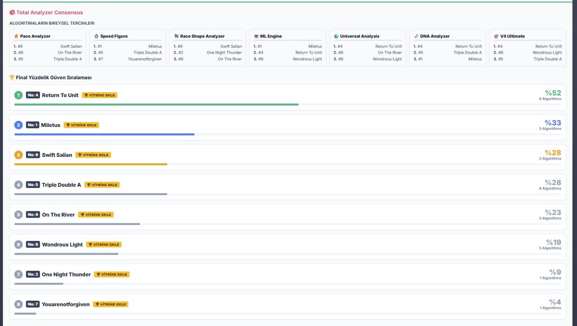This screenshot has height=326, width=577.
Task: Click the blue Miletus progress bar
Action: click(x=104, y=134)
